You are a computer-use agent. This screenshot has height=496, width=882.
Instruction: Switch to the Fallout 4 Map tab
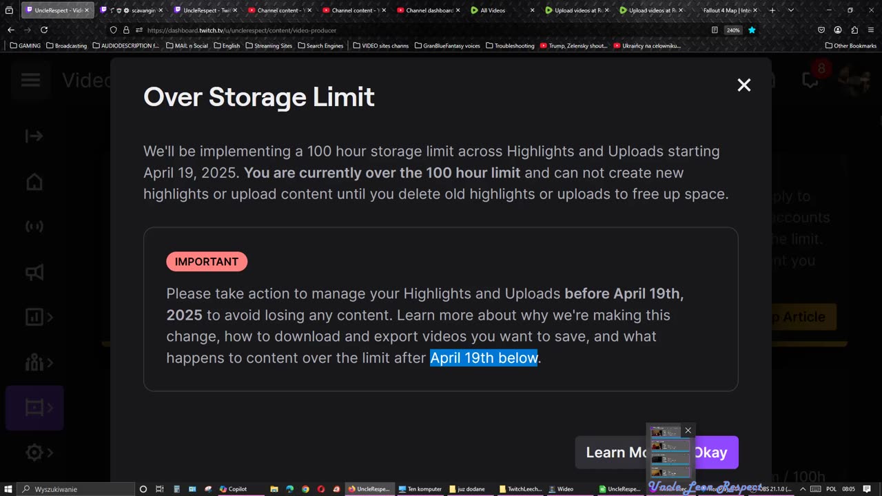pyautogui.click(x=726, y=10)
